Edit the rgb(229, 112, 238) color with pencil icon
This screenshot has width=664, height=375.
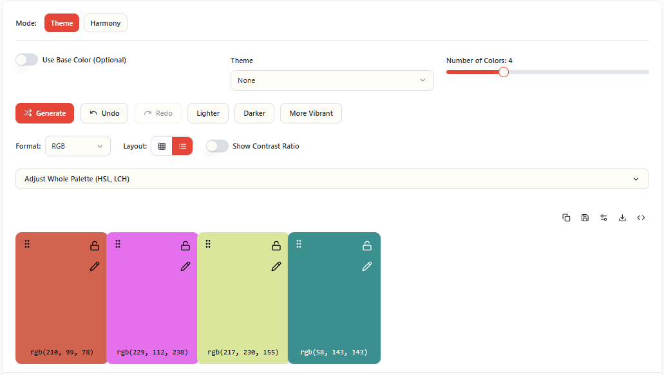click(185, 266)
